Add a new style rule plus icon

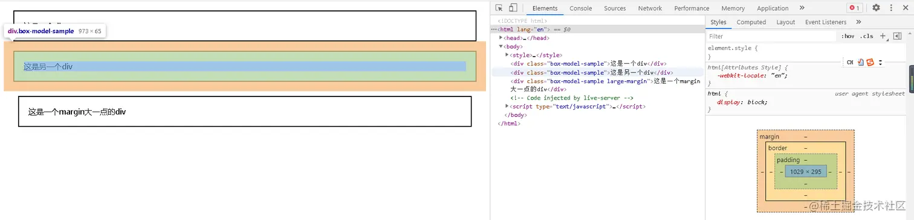pos(883,36)
